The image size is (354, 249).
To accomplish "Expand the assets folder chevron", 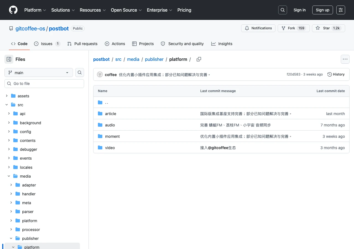I will coord(7,96).
